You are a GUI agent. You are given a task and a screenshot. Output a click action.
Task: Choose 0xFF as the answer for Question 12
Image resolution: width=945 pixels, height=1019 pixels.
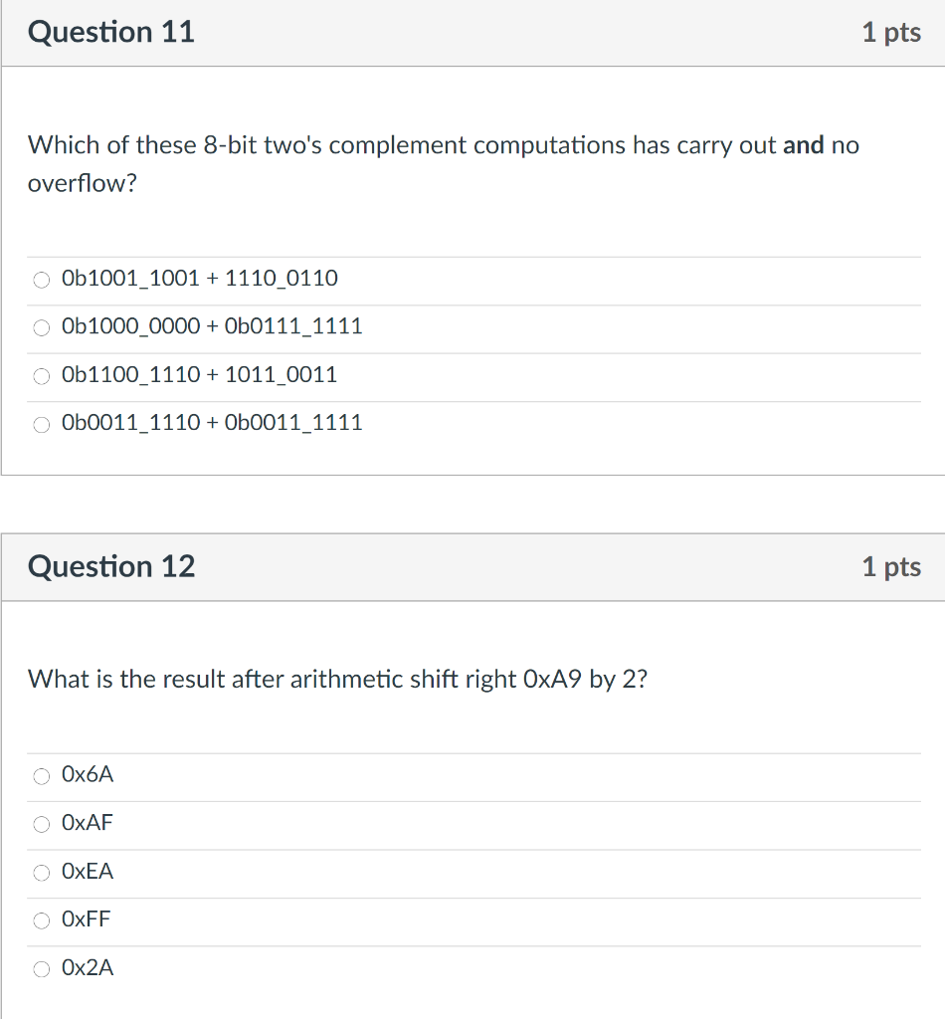click(41, 920)
